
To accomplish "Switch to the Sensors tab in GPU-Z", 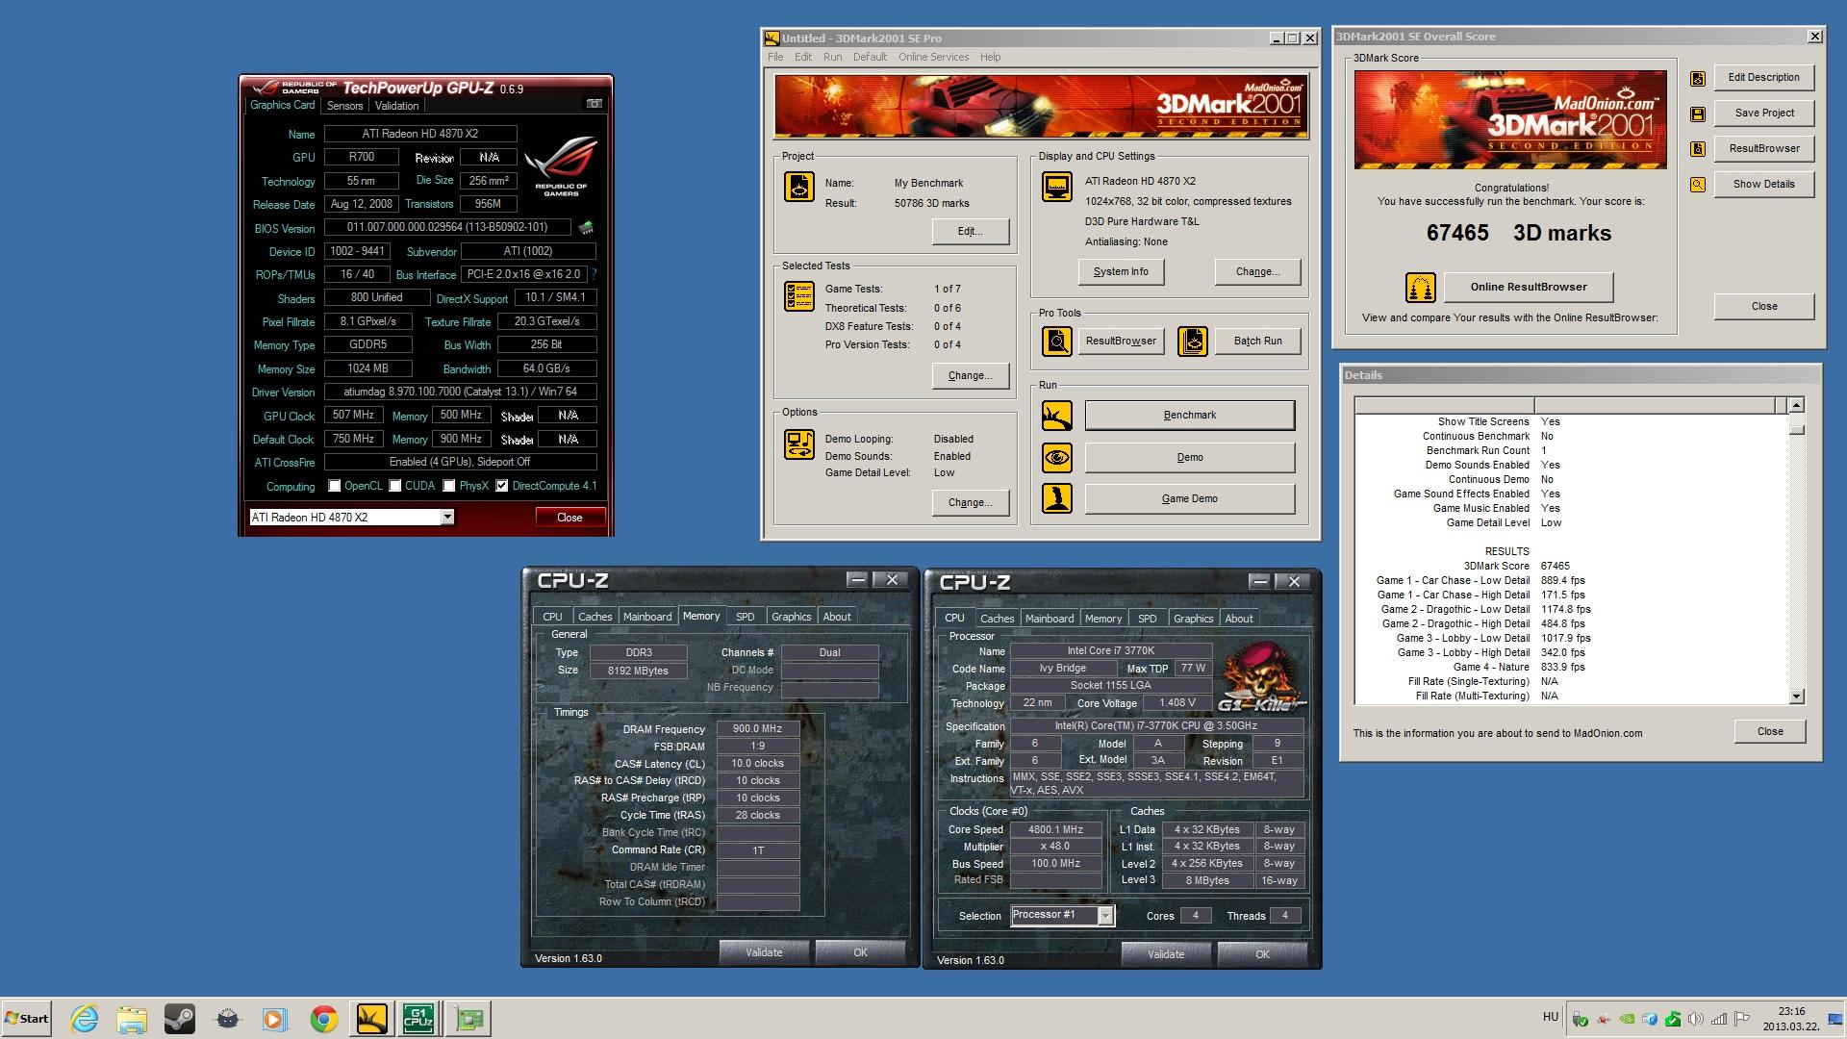I will [x=344, y=106].
